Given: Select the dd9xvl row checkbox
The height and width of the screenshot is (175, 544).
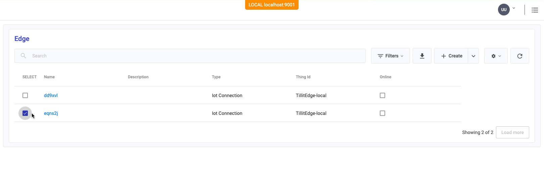Looking at the screenshot, I should [25, 95].
